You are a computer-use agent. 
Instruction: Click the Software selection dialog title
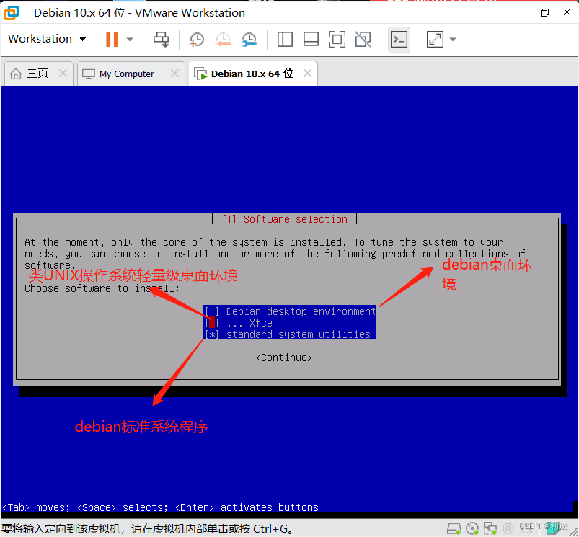(285, 219)
